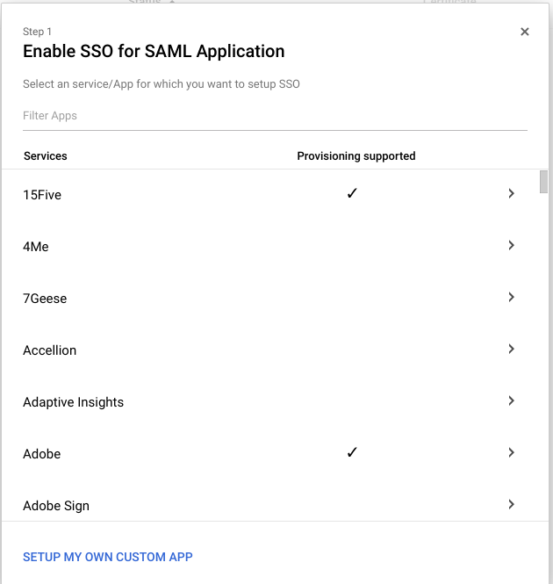553x584 pixels.
Task: Click the services list scrollbar thumb
Action: (543, 182)
